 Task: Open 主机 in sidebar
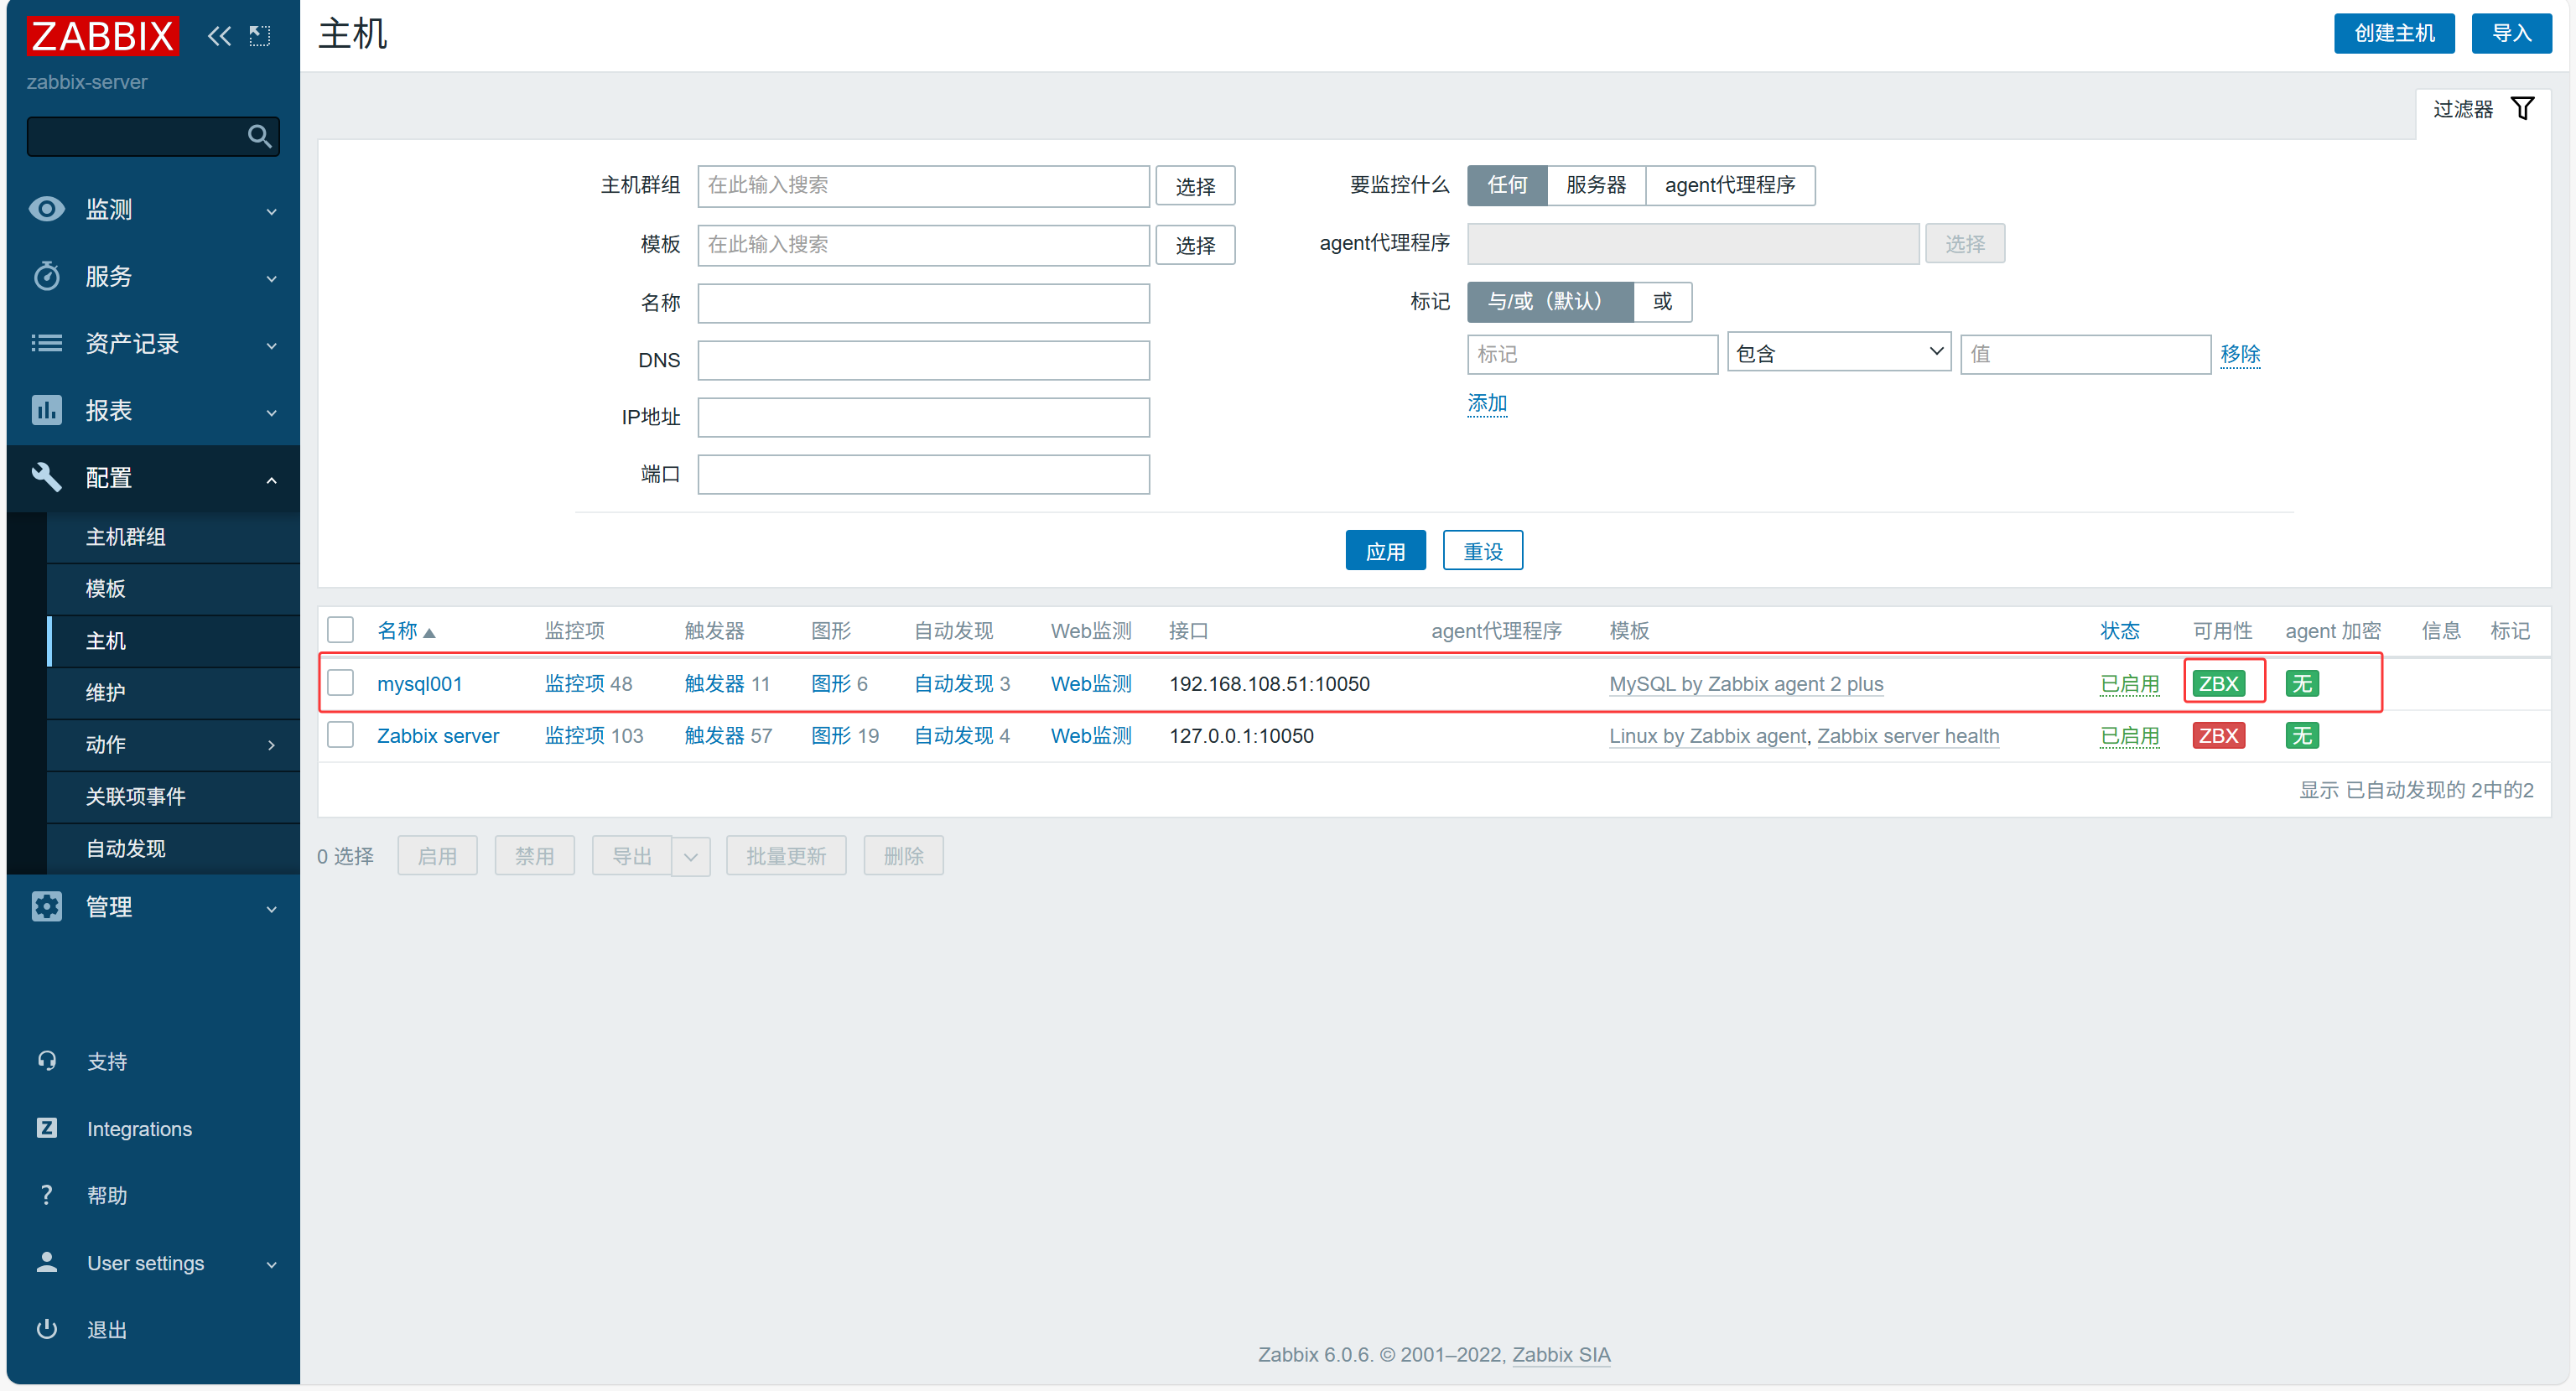click(105, 640)
